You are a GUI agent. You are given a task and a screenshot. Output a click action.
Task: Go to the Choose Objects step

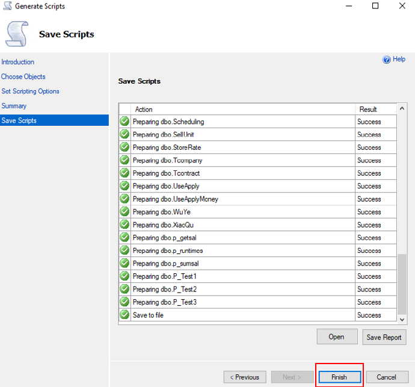coord(23,76)
